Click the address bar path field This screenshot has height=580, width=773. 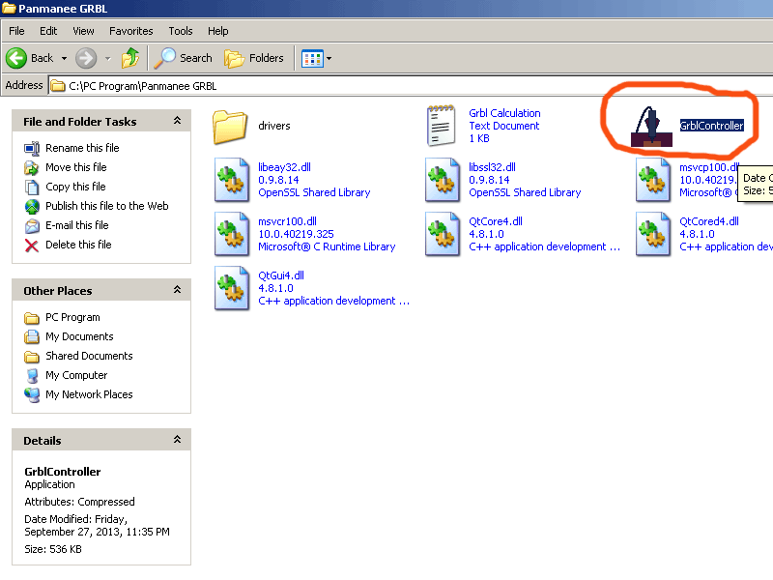(410, 86)
